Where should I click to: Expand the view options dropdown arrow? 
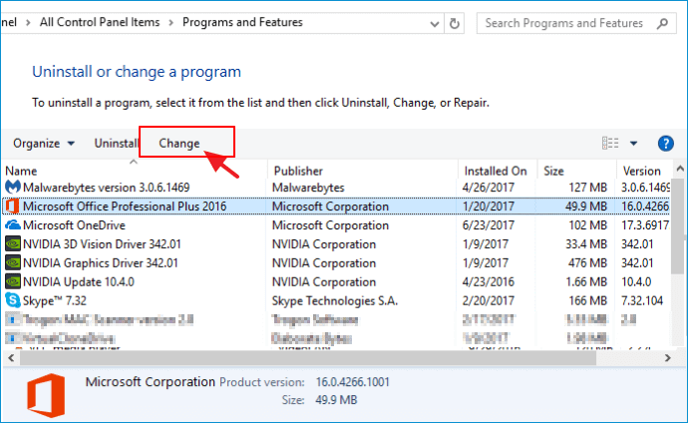tap(633, 144)
